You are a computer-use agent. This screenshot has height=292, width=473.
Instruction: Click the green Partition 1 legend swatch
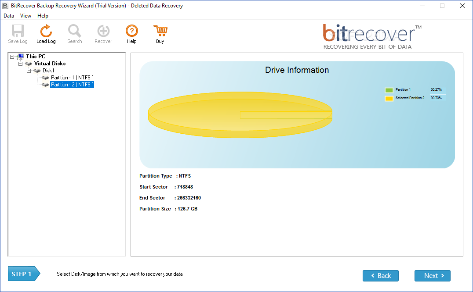(x=389, y=90)
